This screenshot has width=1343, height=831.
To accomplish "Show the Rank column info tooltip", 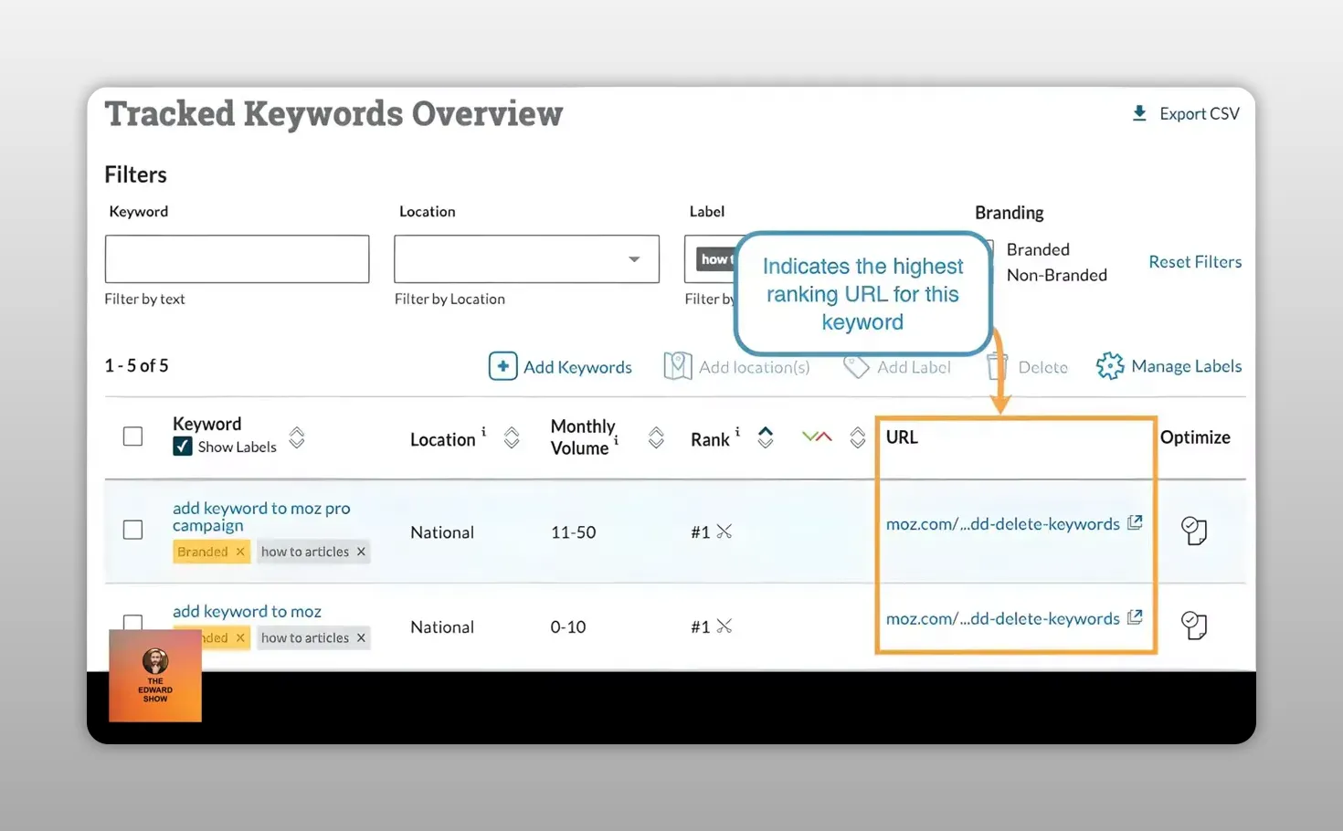I will tap(737, 431).
